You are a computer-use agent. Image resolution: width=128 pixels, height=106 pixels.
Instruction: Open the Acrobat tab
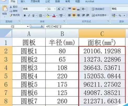click(90, 2)
